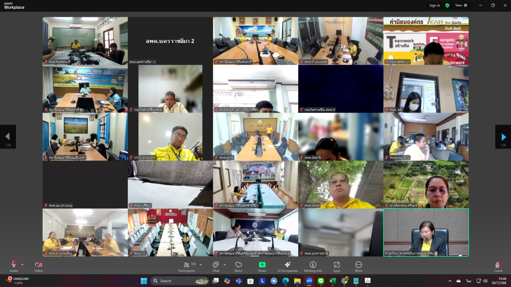Open the Chat panel
This screenshot has width=511, height=287.
pyautogui.click(x=216, y=266)
